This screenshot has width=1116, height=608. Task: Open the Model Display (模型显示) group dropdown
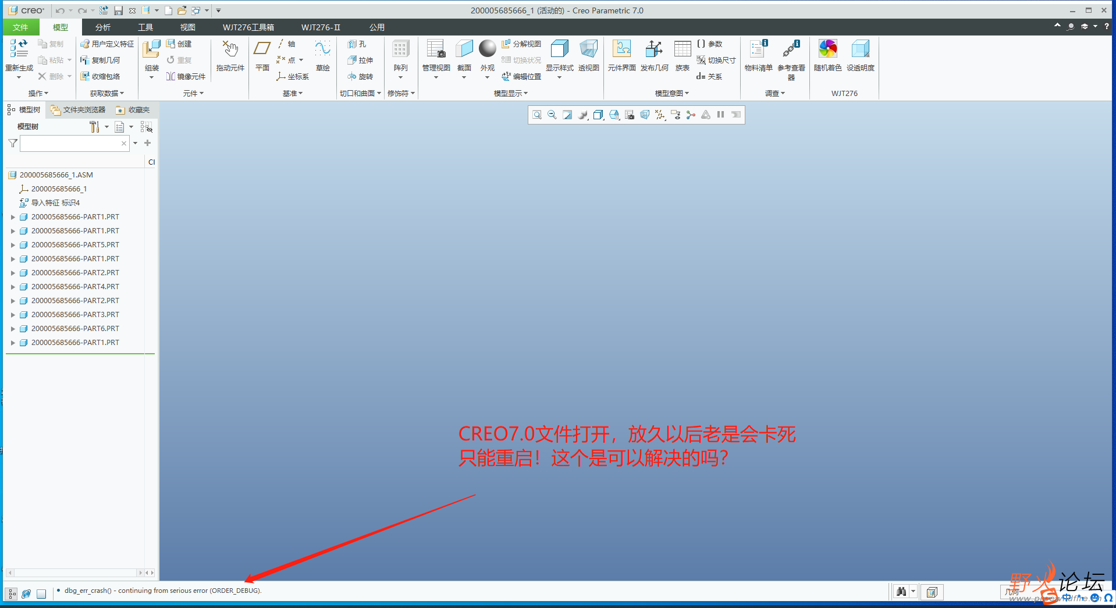tap(511, 93)
